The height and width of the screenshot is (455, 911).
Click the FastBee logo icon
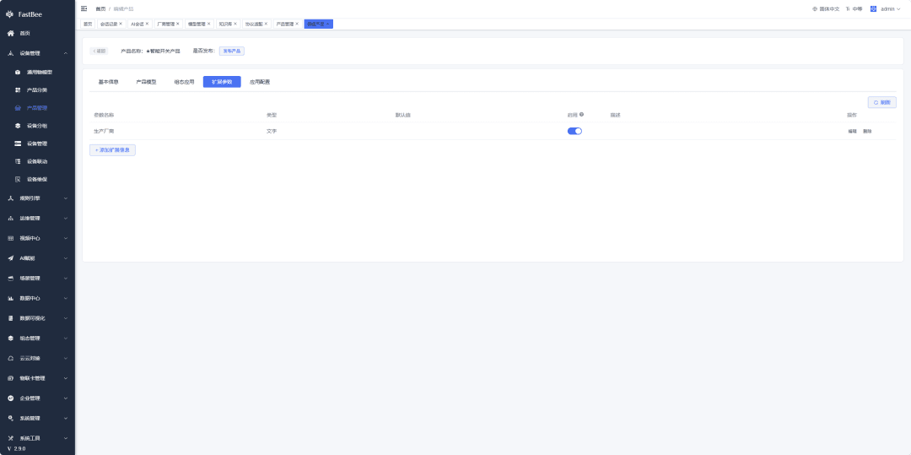point(9,14)
